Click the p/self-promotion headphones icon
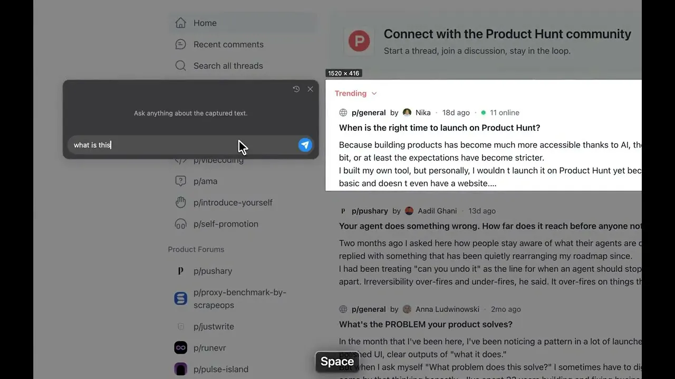 pos(180,224)
